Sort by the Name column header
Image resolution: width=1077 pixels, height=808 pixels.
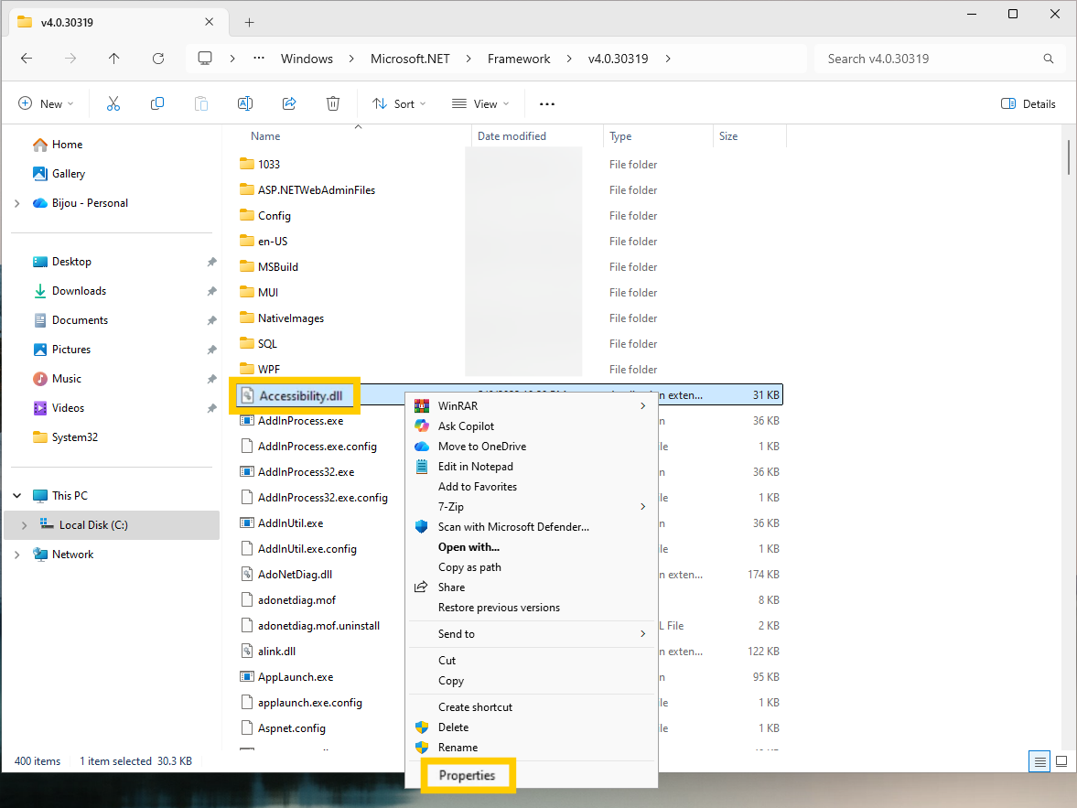coord(265,136)
